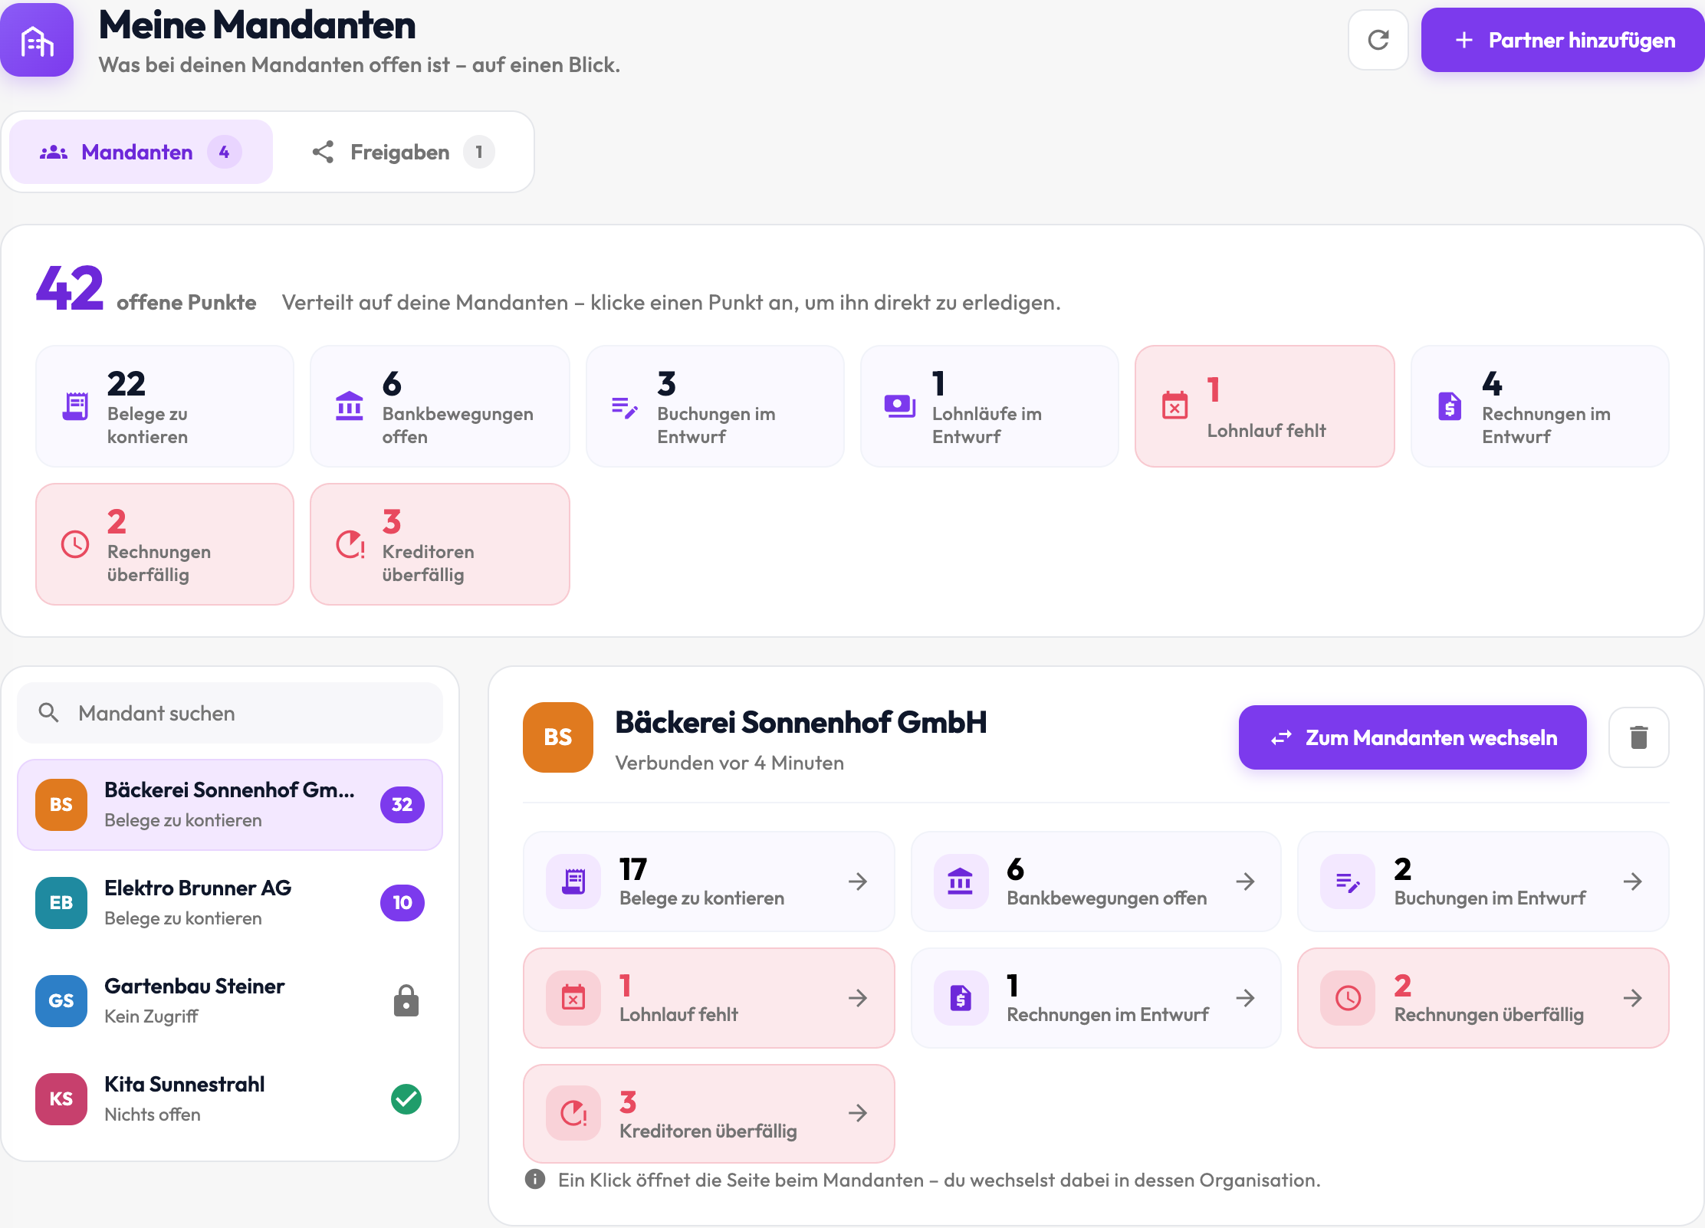The width and height of the screenshot is (1705, 1228).
Task: Click the BS avatar in detail header
Action: coord(557,737)
